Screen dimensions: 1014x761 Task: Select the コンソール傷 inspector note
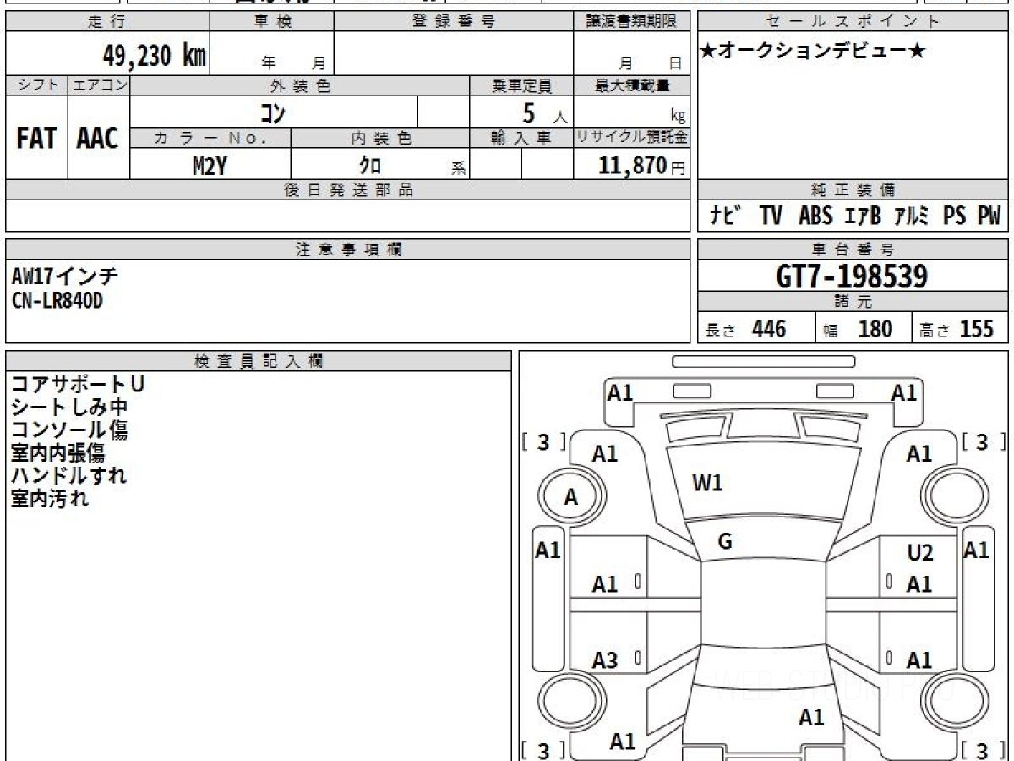[x=68, y=430]
